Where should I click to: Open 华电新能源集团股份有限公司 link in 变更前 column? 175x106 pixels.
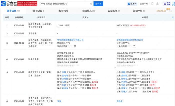point(70,40)
